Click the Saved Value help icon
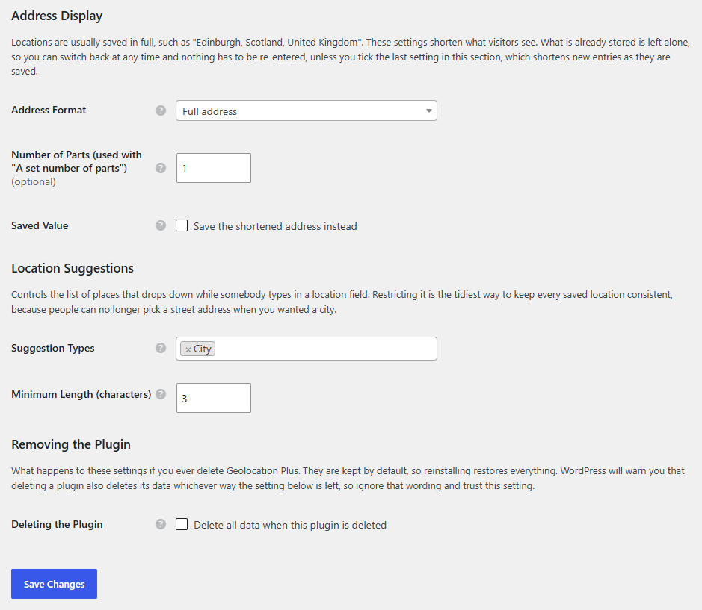Screen dimensions: 702x610 [161, 225]
